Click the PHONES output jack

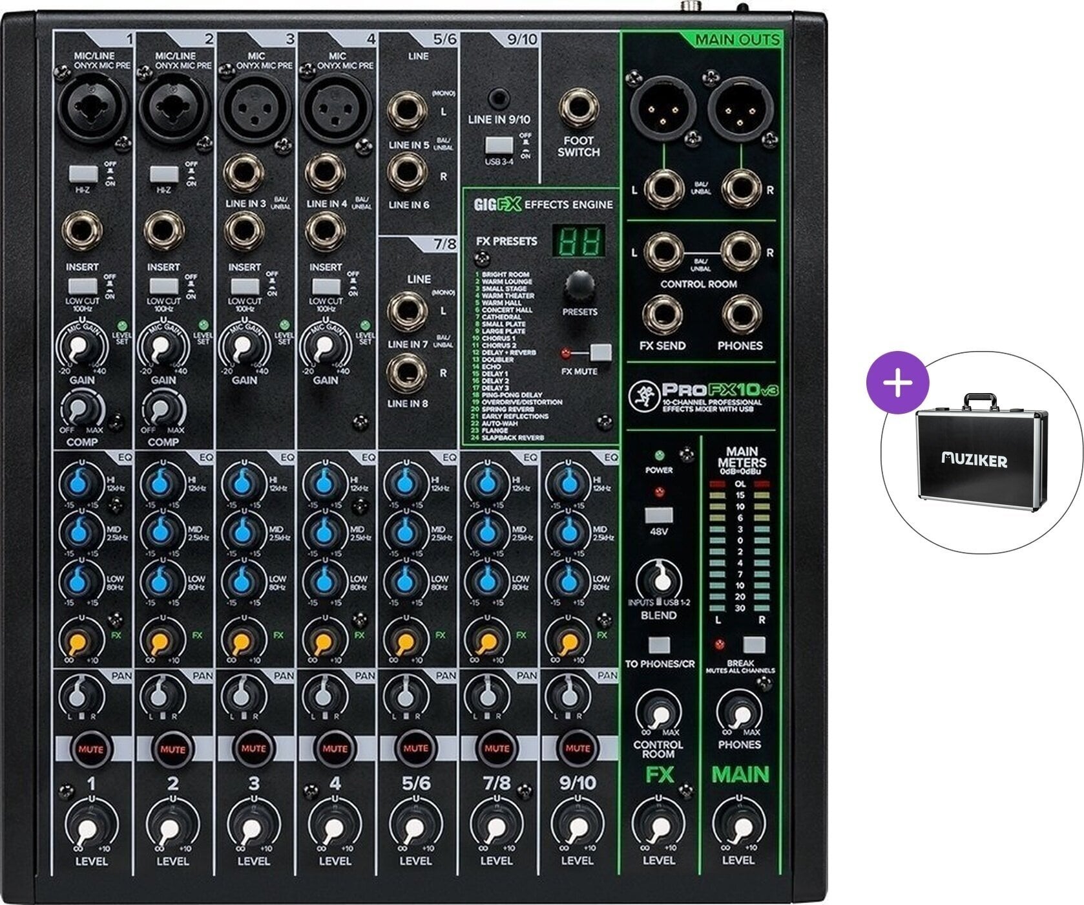[741, 314]
